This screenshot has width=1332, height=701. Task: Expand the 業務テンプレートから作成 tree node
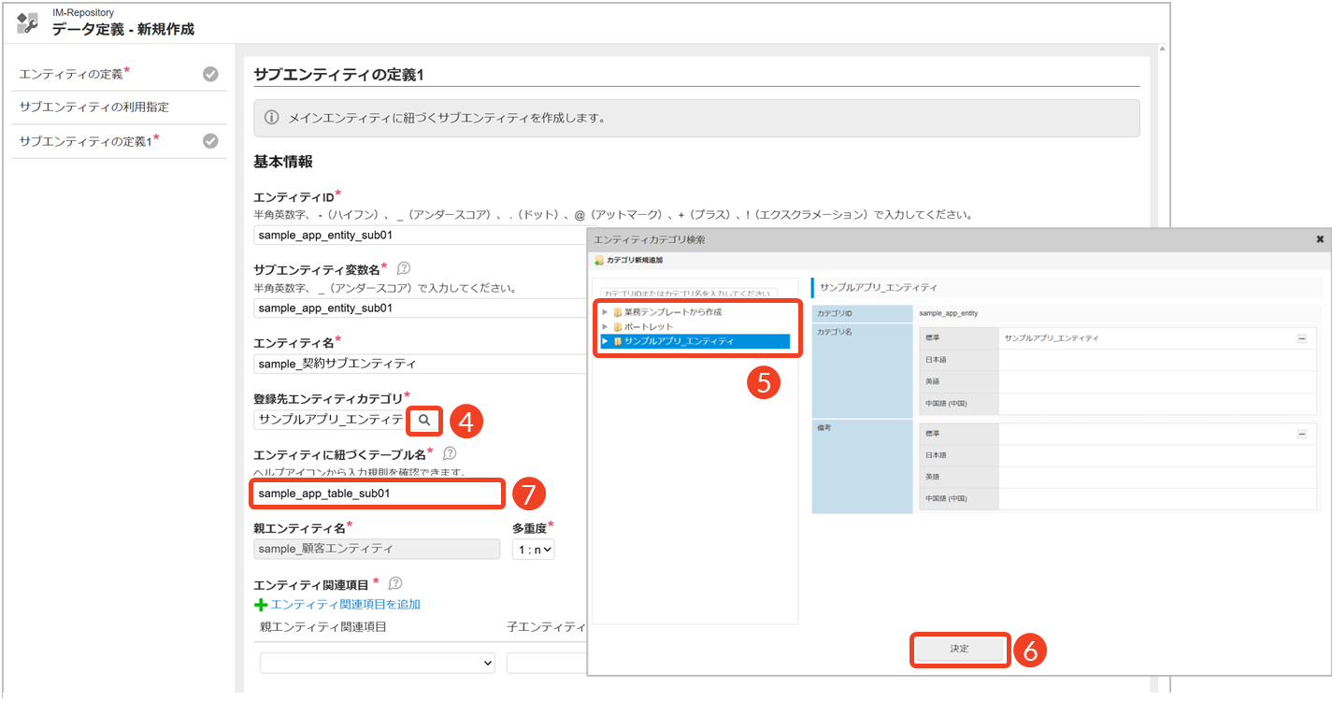pyautogui.click(x=606, y=312)
